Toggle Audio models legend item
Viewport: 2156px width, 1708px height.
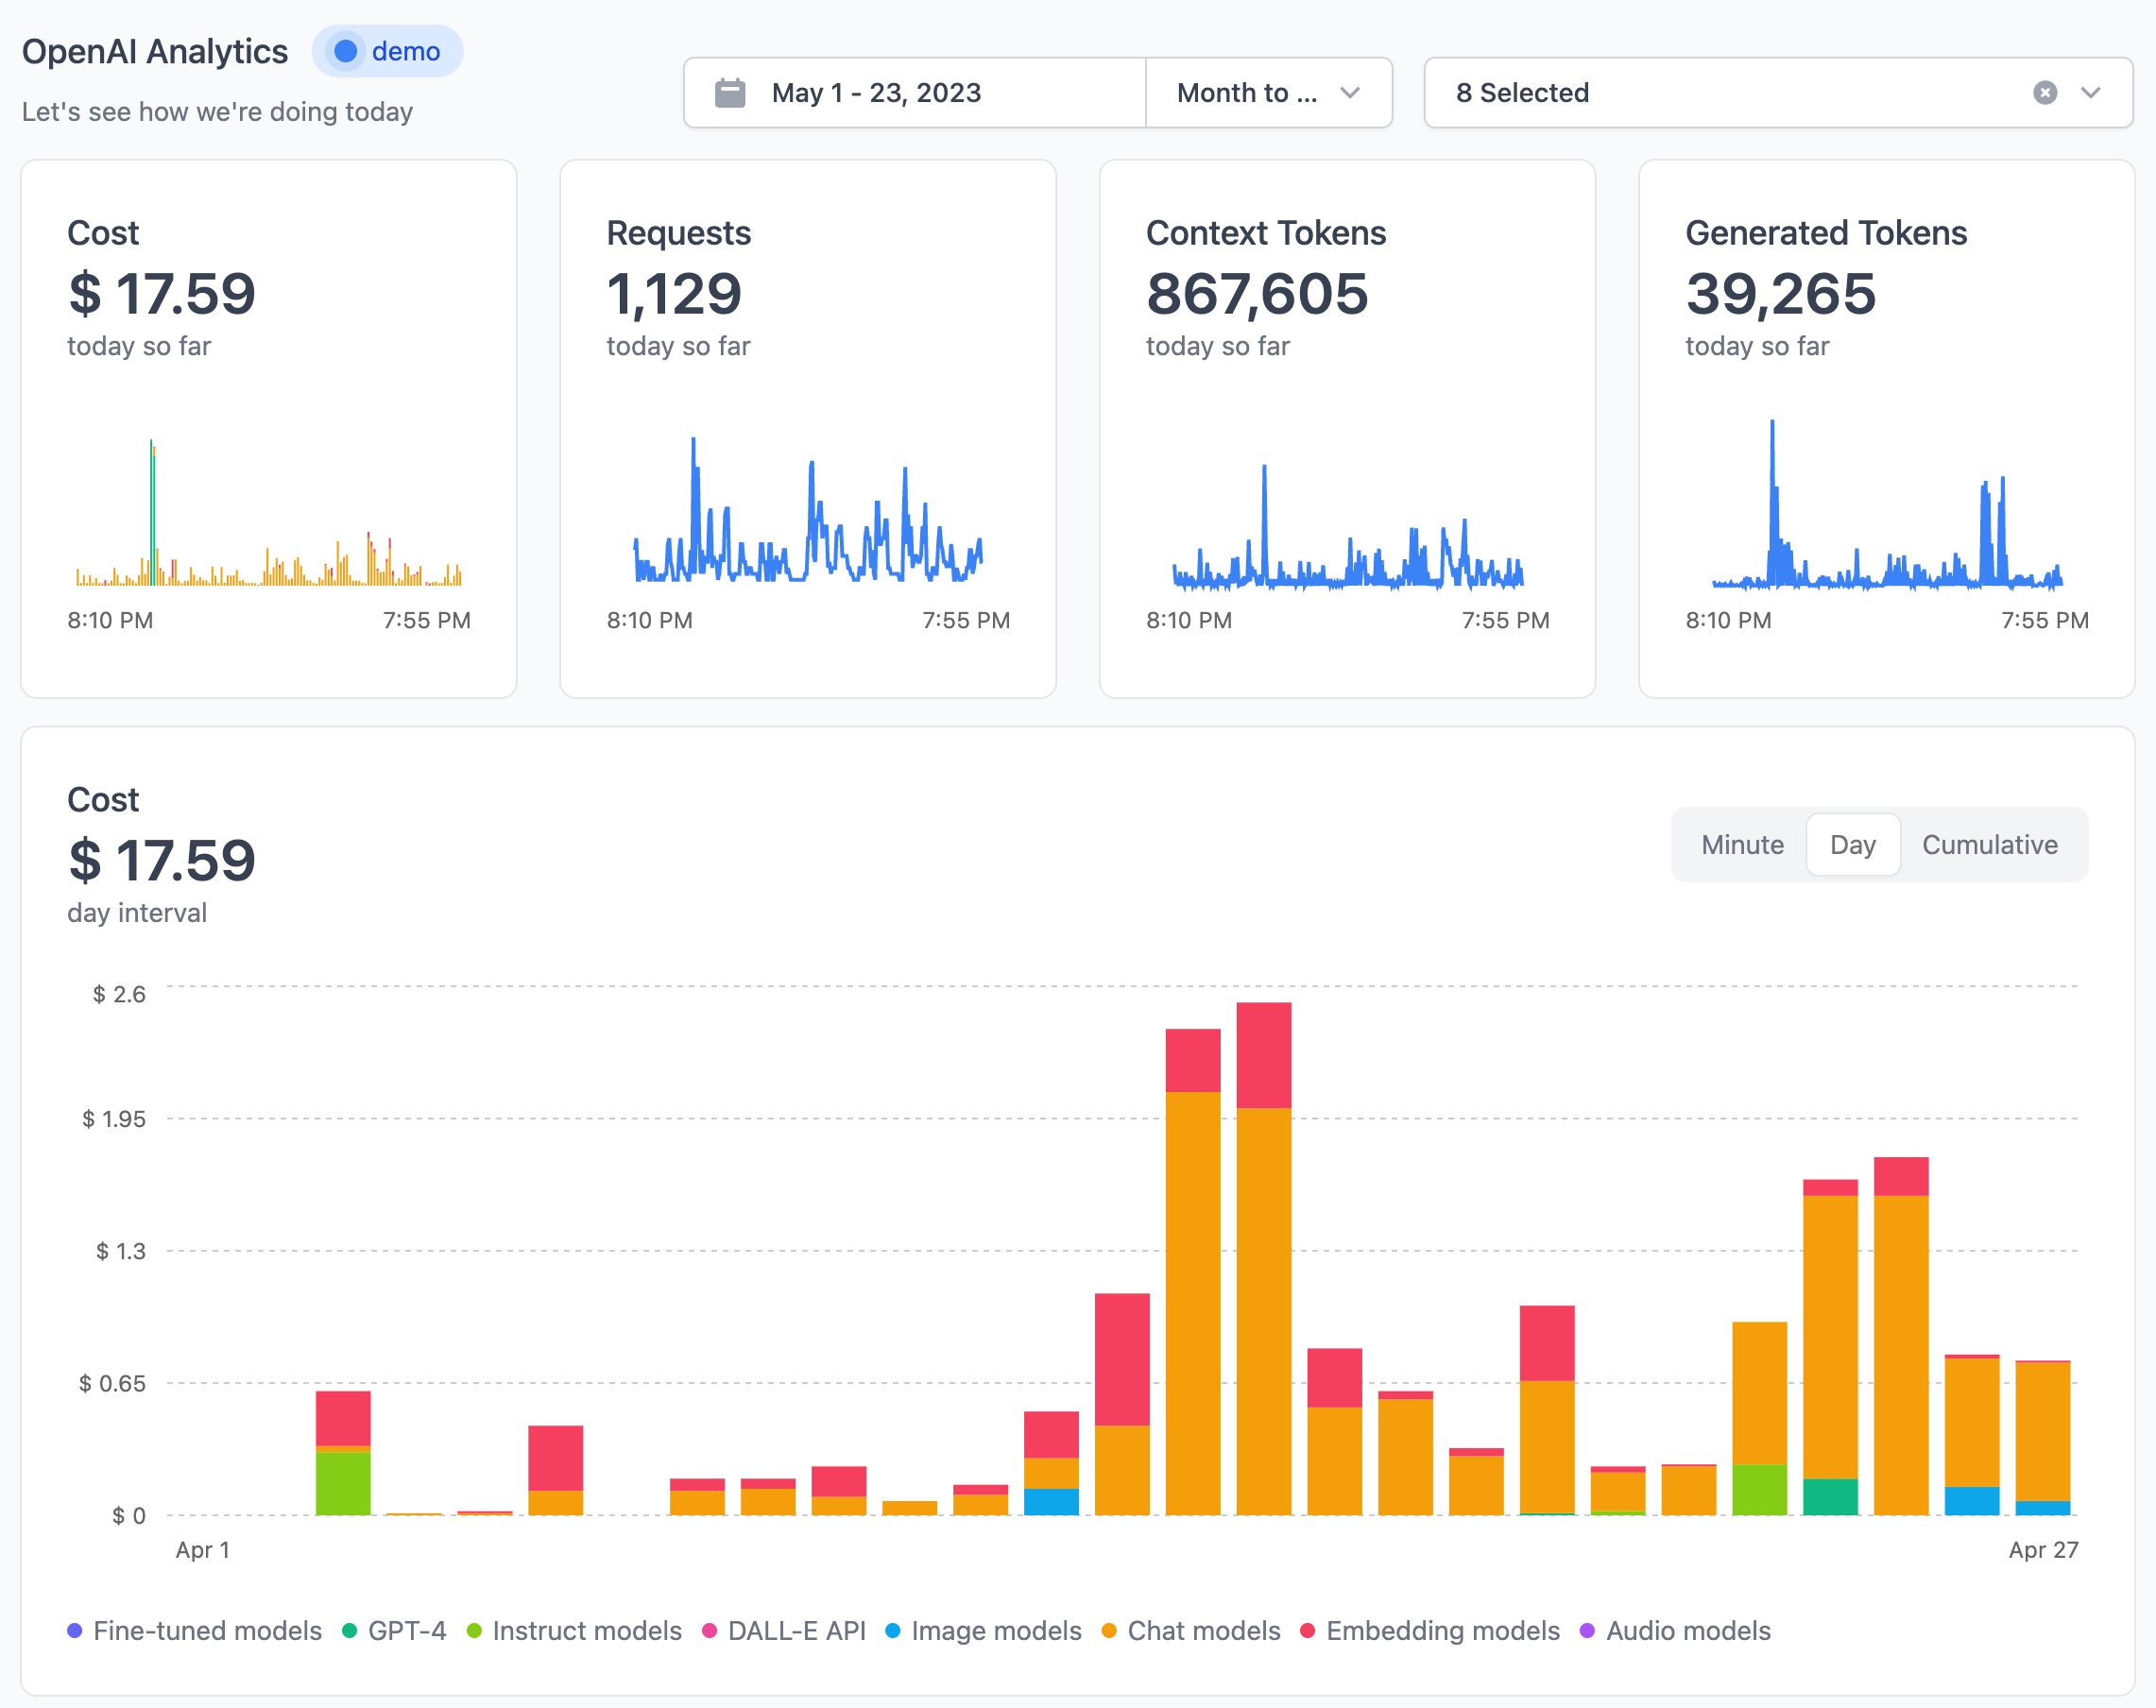(x=1675, y=1631)
